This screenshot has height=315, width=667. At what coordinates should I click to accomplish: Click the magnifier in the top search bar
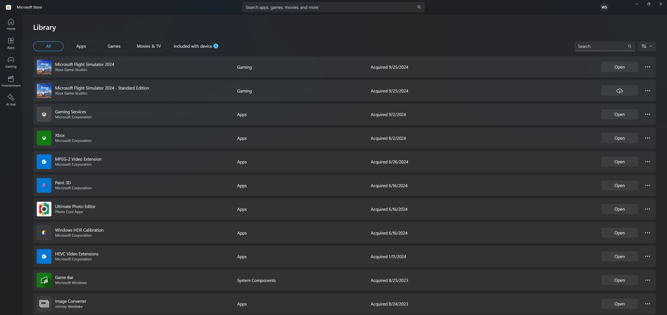419,7
